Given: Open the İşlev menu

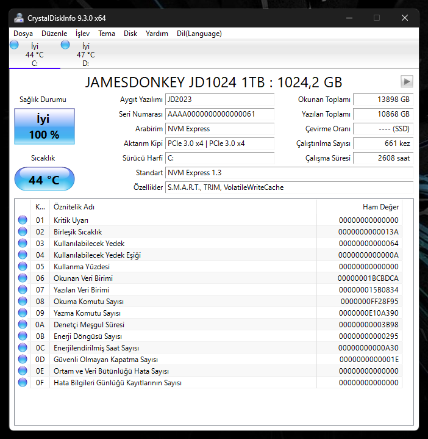Looking at the screenshot, I should pyautogui.click(x=82, y=34).
